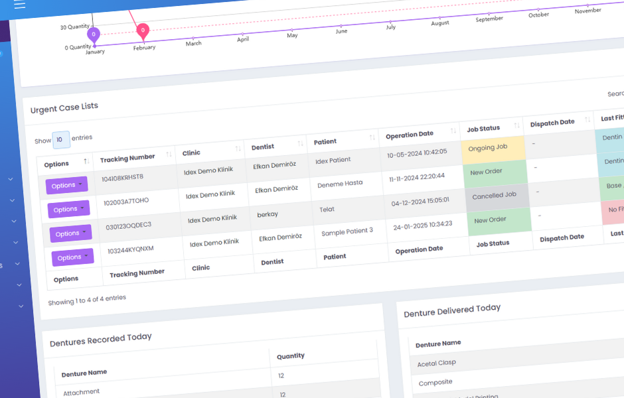Screen dimensions: 624x398
Task: Click the purple January pin on the chart
Action: point(94,35)
